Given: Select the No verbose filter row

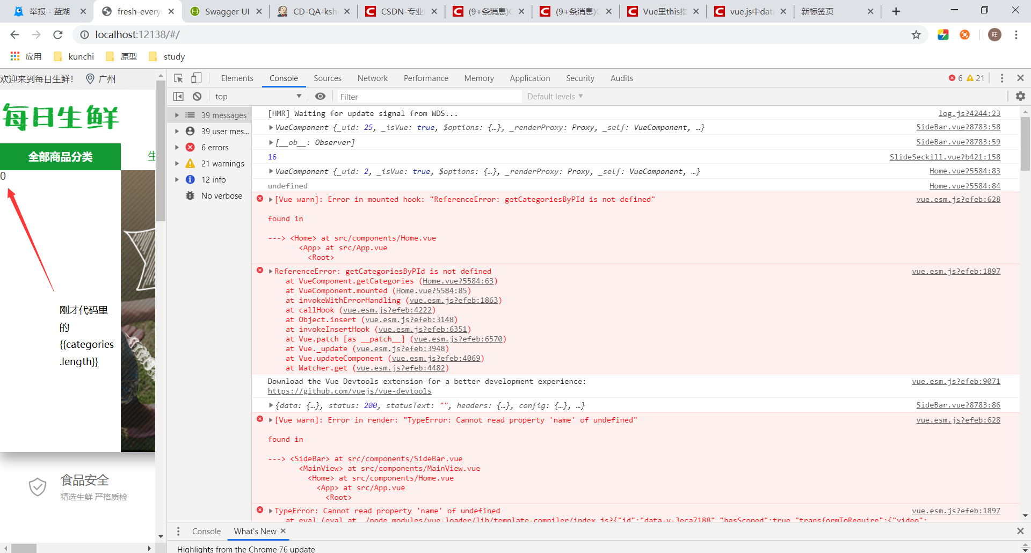Looking at the screenshot, I should 210,196.
